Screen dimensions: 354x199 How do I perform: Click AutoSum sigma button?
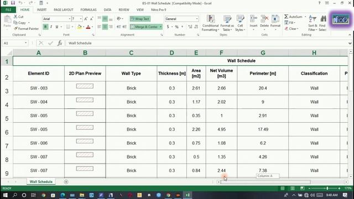[x=293, y=17]
